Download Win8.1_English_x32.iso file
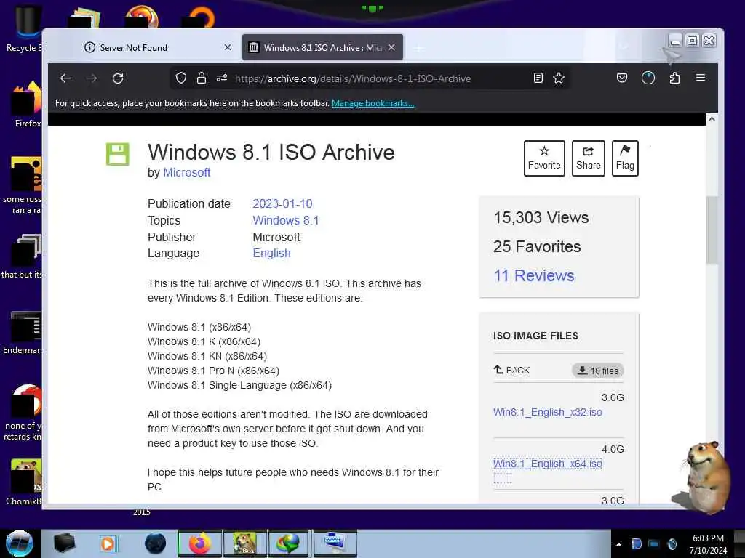 548,412
